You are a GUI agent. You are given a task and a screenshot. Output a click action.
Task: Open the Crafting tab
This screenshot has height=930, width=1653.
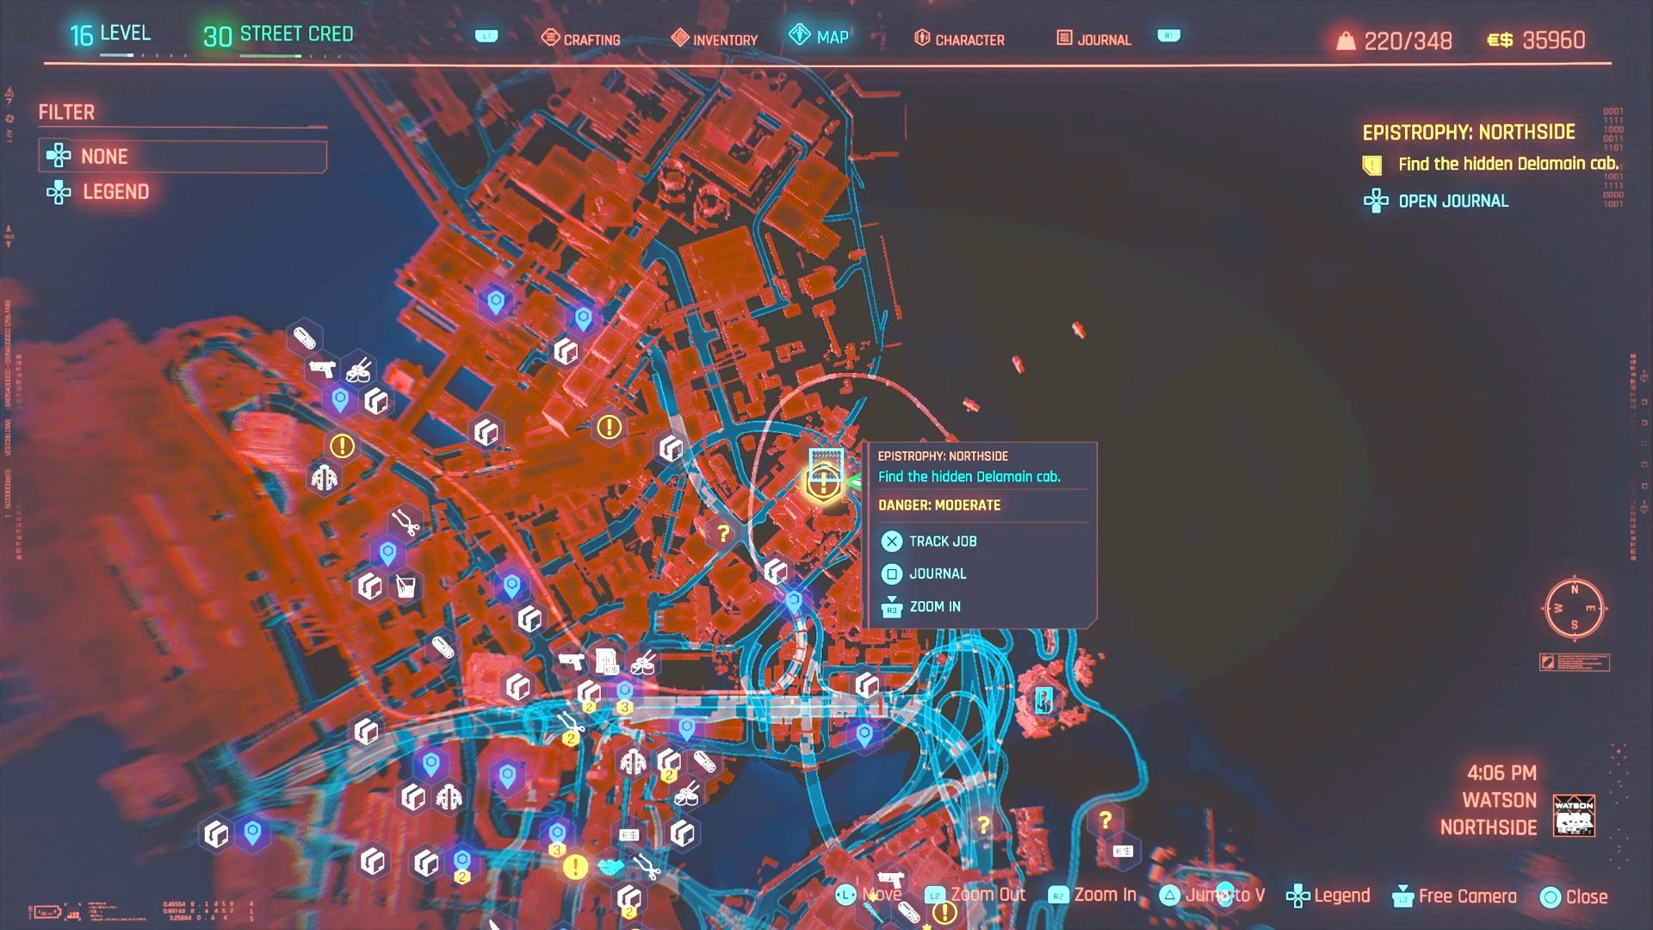pyautogui.click(x=580, y=39)
